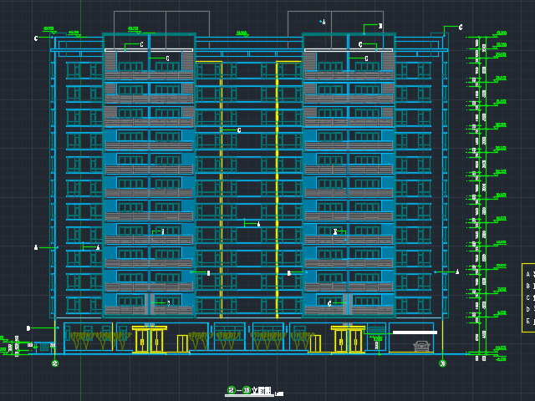
Task: Select the small yellow door by the right entrance
Action: (315, 343)
